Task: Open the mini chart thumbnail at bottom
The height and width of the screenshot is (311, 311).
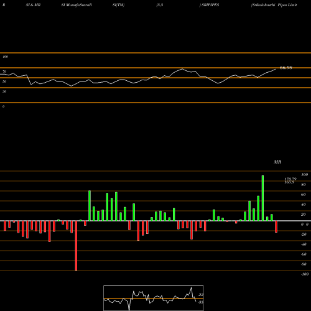Action: (154, 298)
